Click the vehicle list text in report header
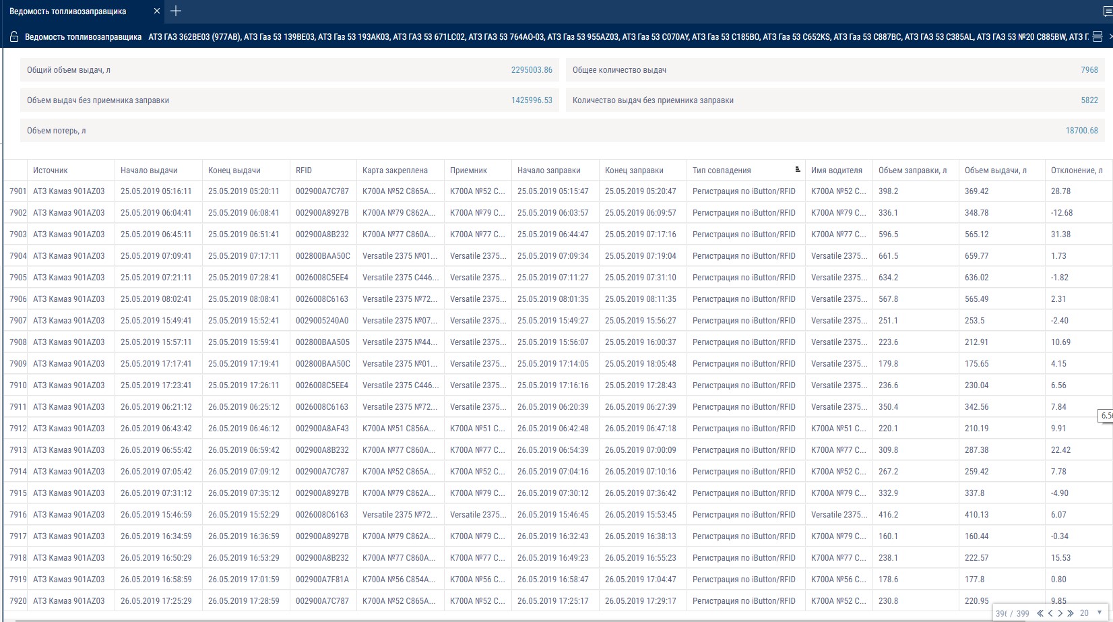The height and width of the screenshot is (622, 1113). tap(618, 37)
